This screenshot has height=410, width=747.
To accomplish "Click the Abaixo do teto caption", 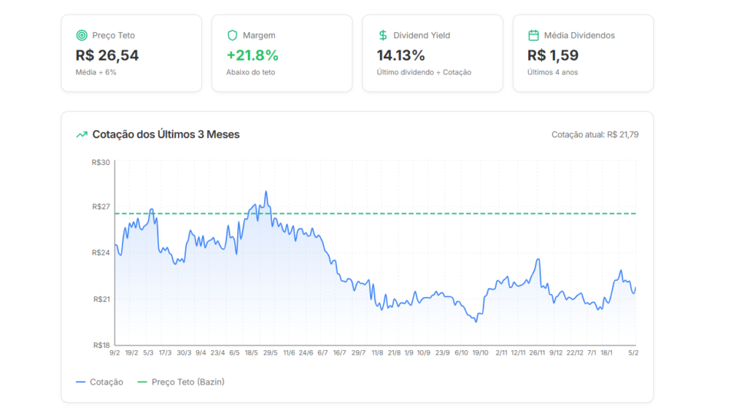I will click(x=251, y=72).
